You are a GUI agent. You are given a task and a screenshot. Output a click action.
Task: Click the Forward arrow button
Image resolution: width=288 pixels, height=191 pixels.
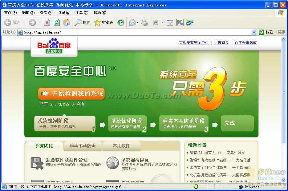[32, 22]
